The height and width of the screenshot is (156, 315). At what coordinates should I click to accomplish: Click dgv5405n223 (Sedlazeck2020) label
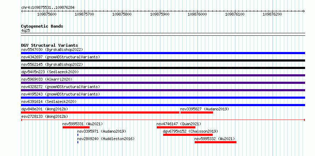pyautogui.click(x=50, y=72)
